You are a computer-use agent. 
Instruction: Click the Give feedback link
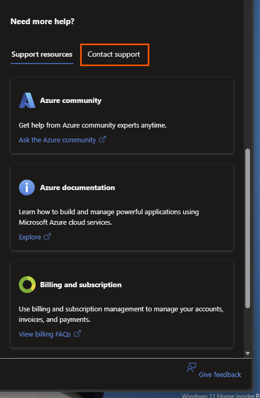coord(220,374)
